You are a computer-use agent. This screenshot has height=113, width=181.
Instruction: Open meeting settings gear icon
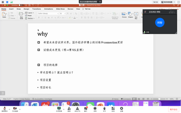point(121,109)
